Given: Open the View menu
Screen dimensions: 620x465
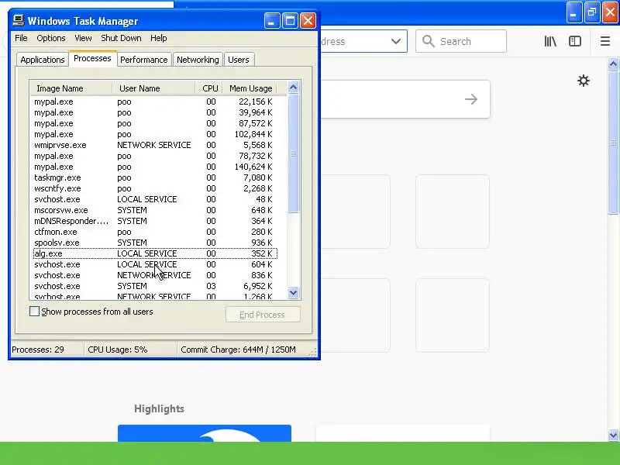Looking at the screenshot, I should tap(83, 38).
